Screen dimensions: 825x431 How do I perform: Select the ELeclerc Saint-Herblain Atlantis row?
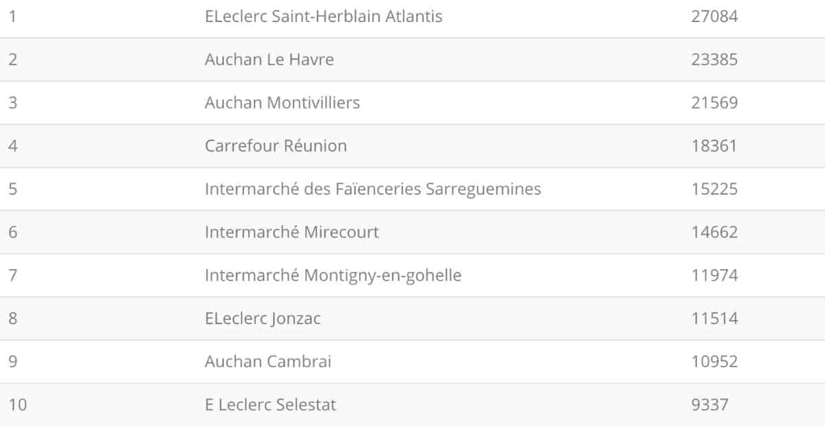412,16
